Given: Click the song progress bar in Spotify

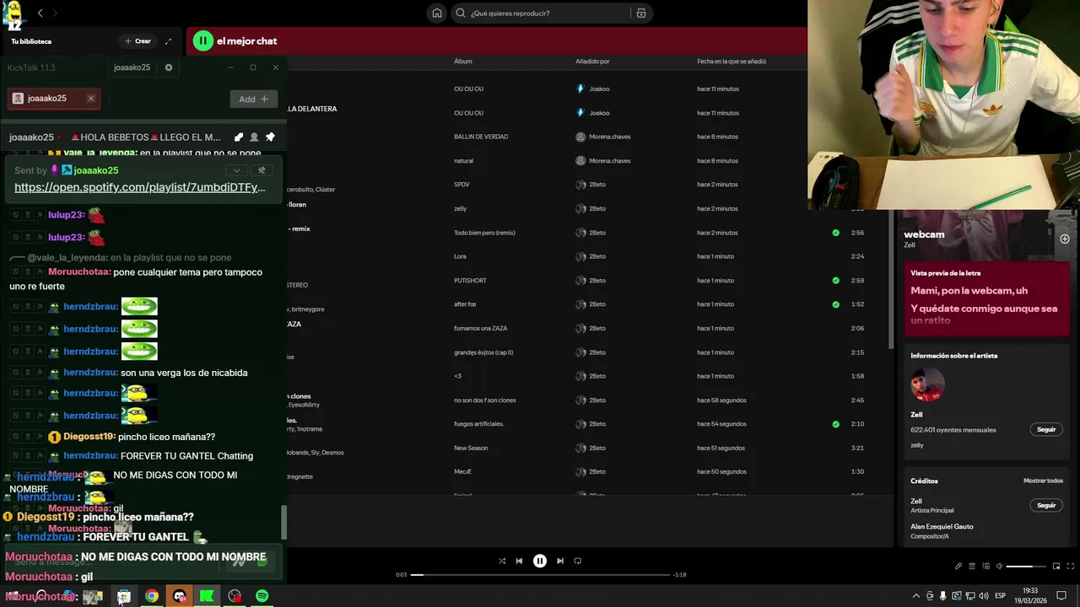Looking at the screenshot, I should (x=540, y=575).
